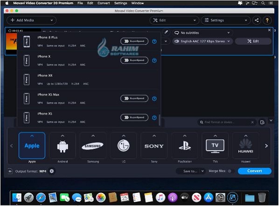The image size is (279, 206).
Task: Select the TVs device category
Action: [215, 145]
